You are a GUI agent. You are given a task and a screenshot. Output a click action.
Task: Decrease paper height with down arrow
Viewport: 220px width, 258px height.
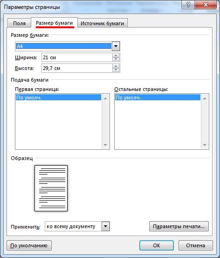pos(116,70)
